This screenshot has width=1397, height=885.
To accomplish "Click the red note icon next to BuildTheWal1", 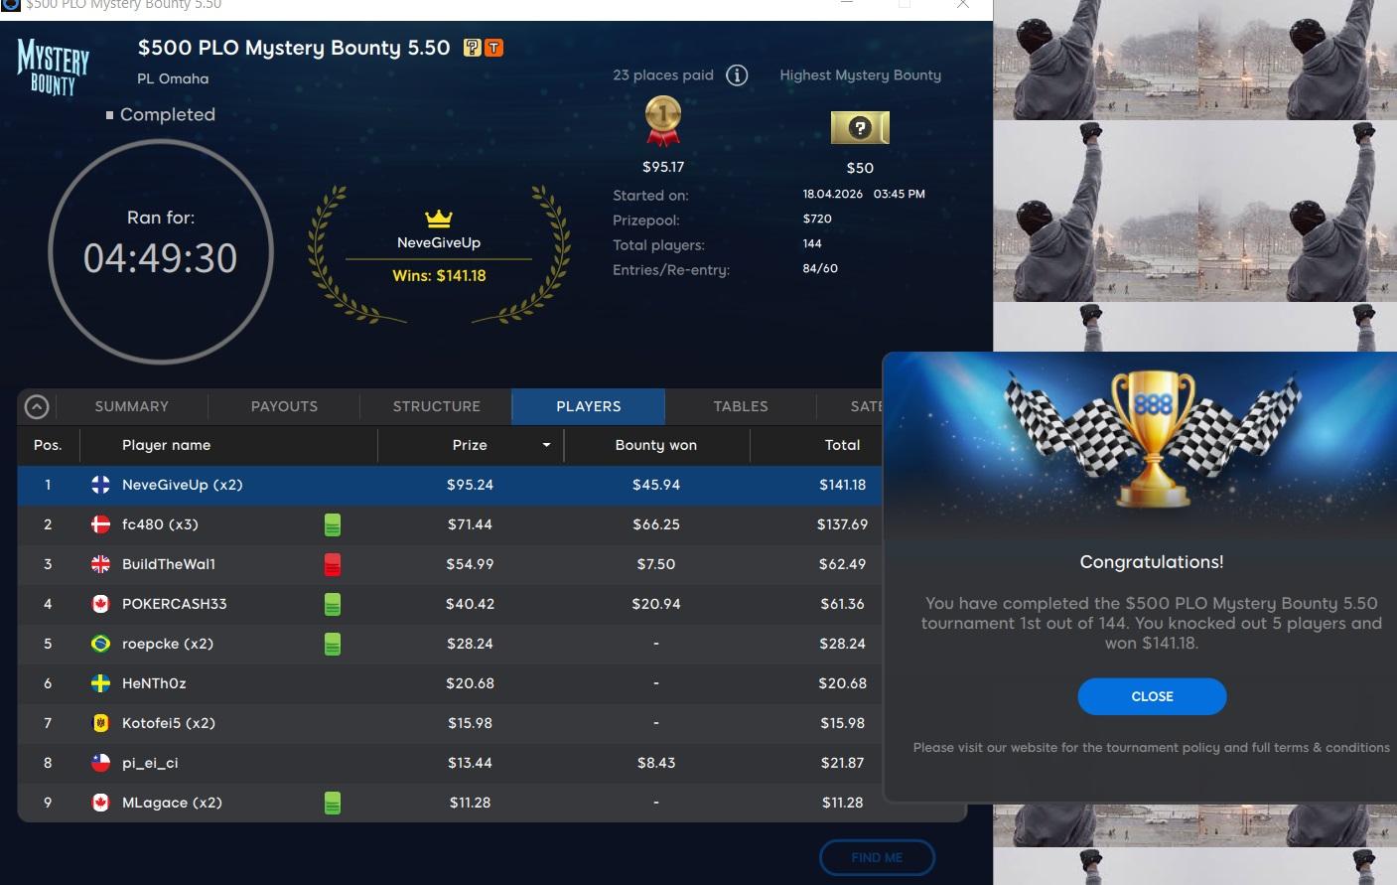I will 333,564.
